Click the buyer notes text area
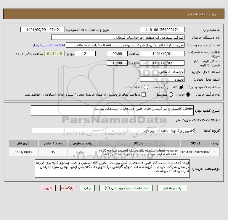Image resolution: width=228 pixels, height=220 pixels. [112, 169]
